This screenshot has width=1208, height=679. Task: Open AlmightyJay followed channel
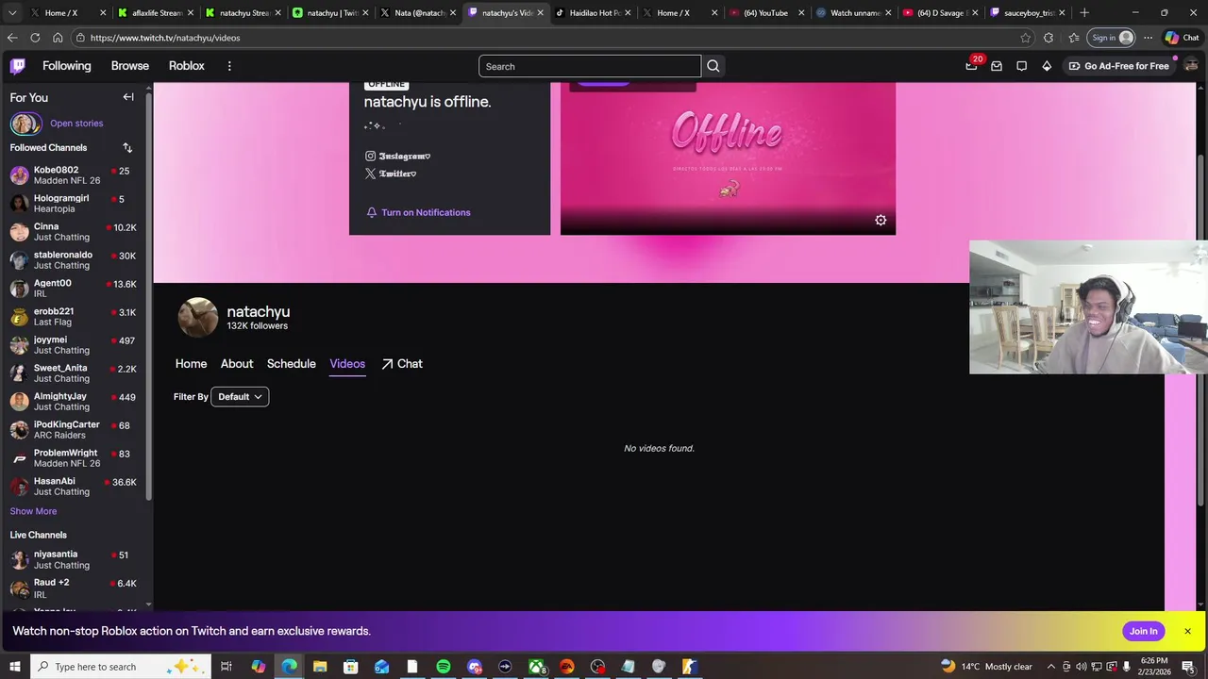(x=75, y=402)
